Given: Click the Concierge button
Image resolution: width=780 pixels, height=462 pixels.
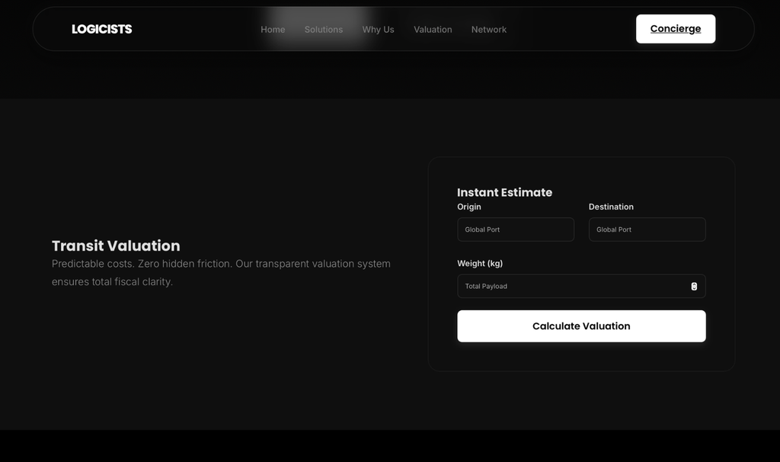Looking at the screenshot, I should [x=675, y=28].
